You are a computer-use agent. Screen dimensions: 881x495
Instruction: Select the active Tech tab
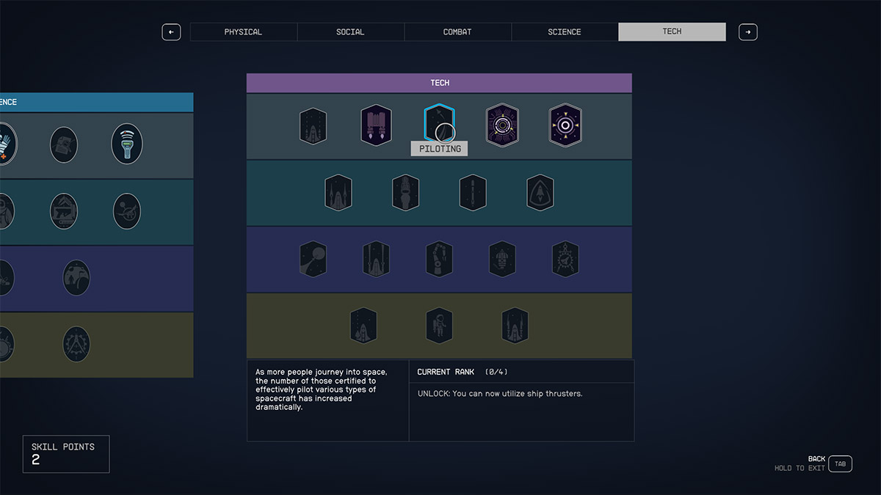point(672,32)
